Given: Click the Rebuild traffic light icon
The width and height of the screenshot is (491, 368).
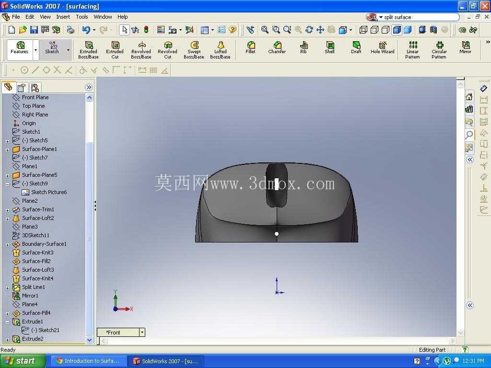Looking at the screenshot, I should coord(146,30).
